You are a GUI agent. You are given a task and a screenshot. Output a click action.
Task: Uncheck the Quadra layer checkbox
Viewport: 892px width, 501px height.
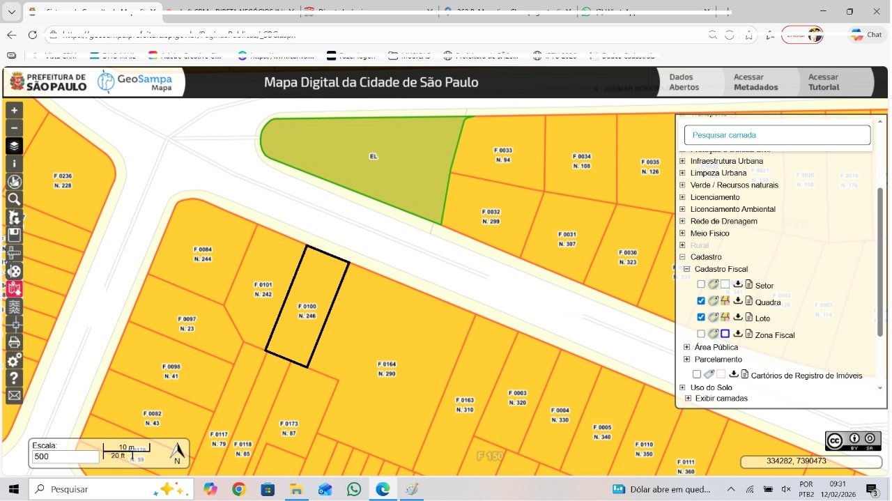(701, 301)
